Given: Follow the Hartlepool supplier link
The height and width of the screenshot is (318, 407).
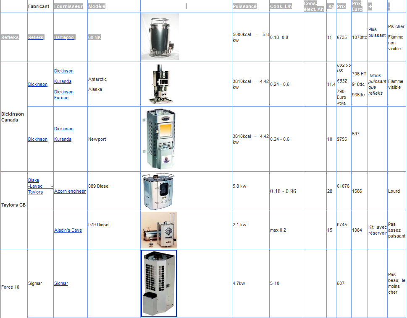Looking at the screenshot, I should point(64,37).
